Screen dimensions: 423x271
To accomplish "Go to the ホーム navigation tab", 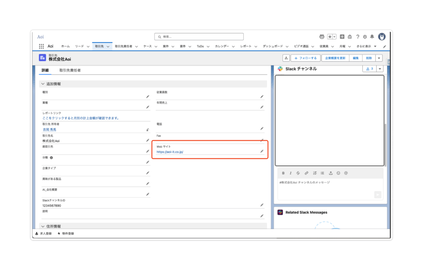I will [x=65, y=46].
